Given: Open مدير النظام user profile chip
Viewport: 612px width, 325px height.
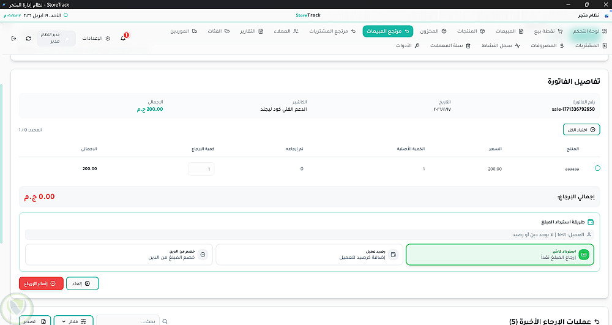Looking at the screenshot, I should [56, 38].
